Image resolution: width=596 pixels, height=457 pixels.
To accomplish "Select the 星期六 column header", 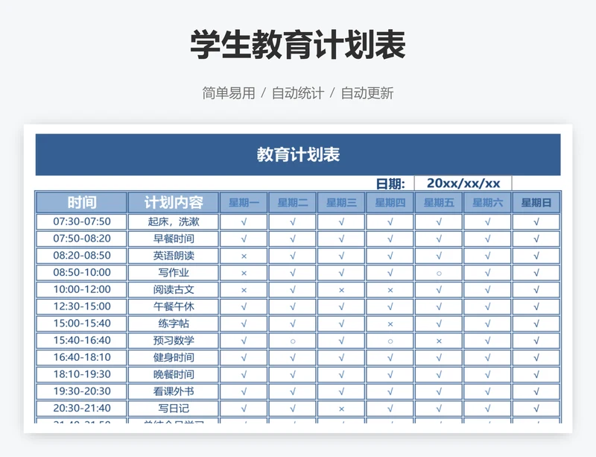I will (487, 203).
